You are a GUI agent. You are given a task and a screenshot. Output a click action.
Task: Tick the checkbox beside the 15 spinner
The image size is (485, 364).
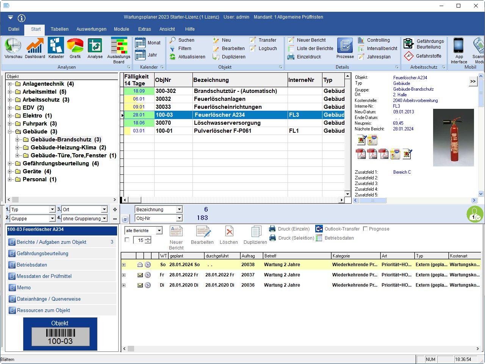[x=127, y=240]
